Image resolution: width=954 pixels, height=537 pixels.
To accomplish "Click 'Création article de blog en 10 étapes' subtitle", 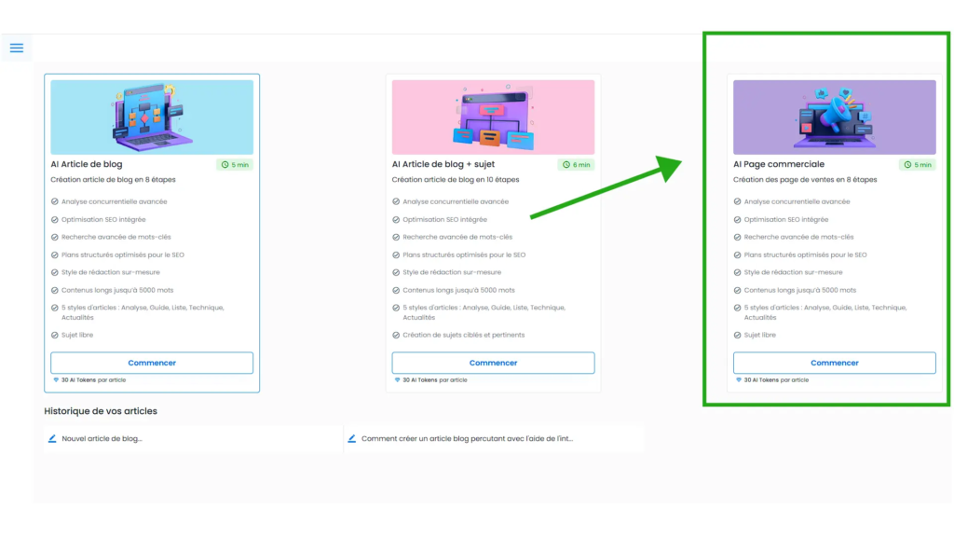I will pyautogui.click(x=456, y=180).
